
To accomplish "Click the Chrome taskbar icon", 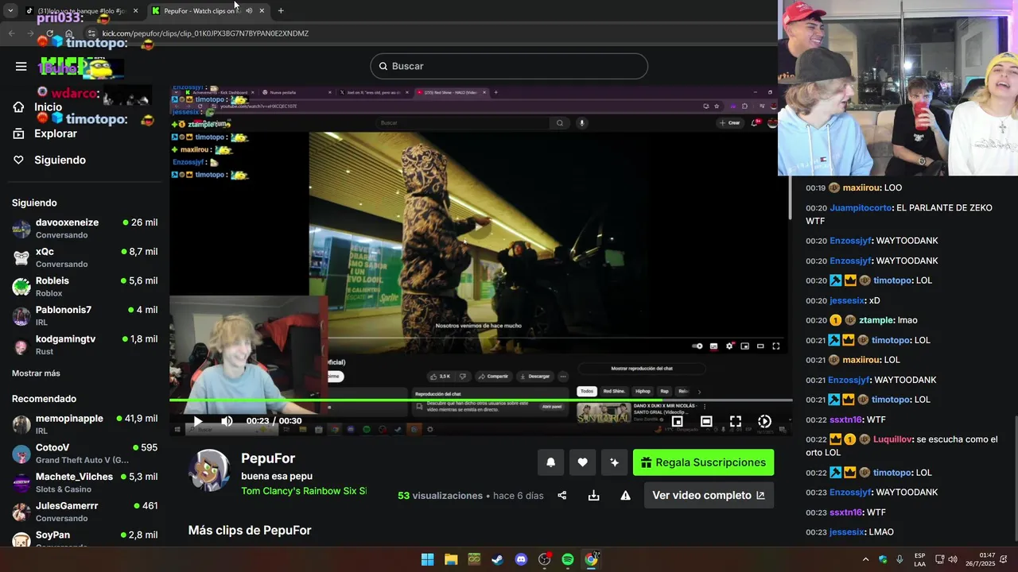I will pyautogui.click(x=591, y=559).
